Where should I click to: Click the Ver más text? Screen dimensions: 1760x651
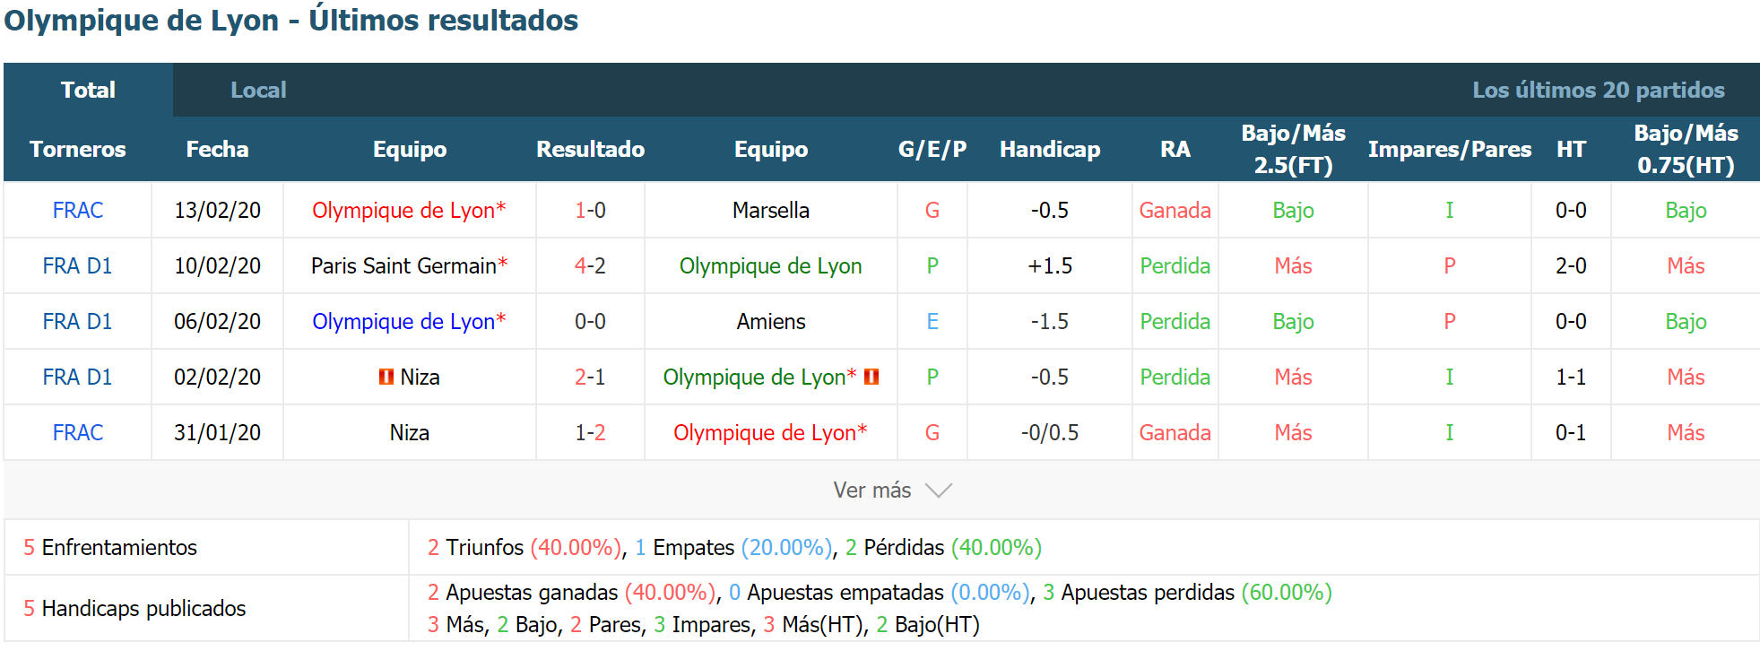point(871,490)
